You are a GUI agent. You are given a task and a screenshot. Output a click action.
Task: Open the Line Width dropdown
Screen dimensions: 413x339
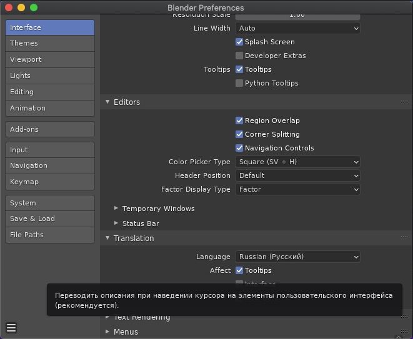coord(297,28)
